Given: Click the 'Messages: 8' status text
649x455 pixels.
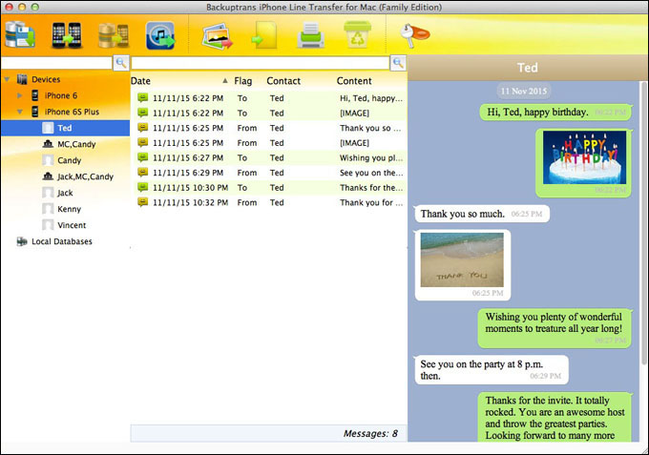Looking at the screenshot, I should coord(370,433).
